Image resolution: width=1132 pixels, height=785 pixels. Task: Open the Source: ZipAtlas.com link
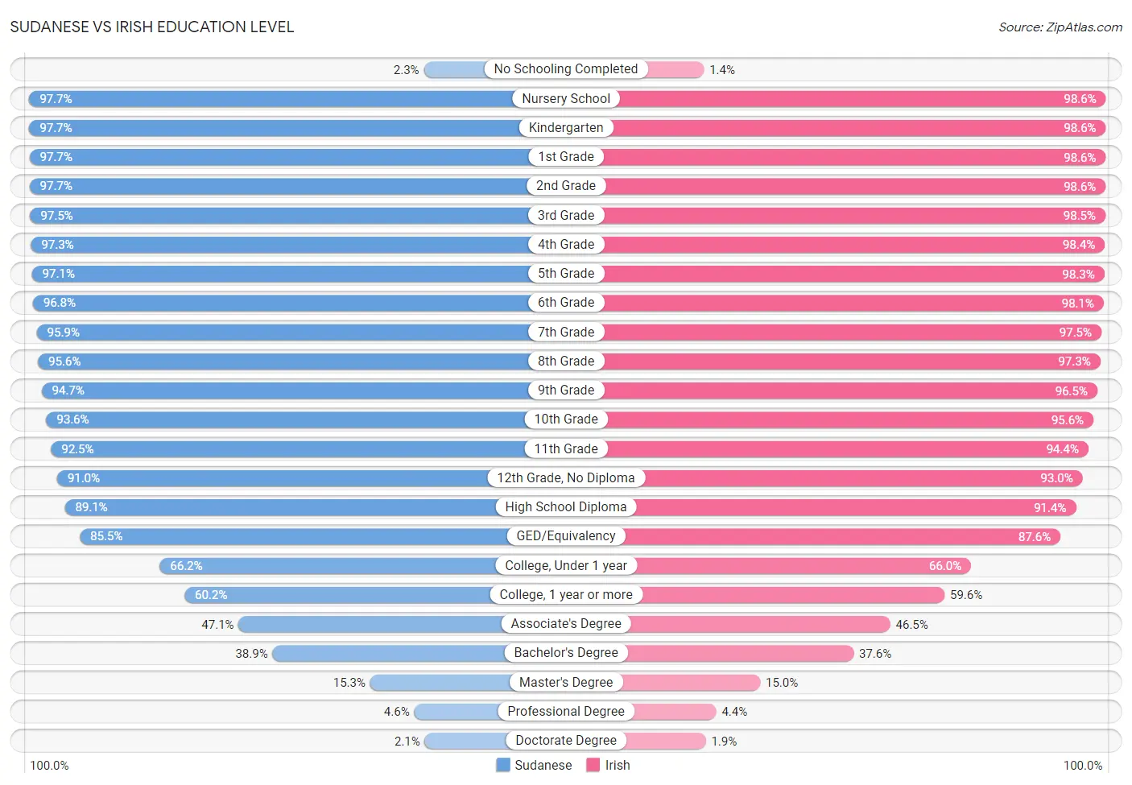(1060, 27)
